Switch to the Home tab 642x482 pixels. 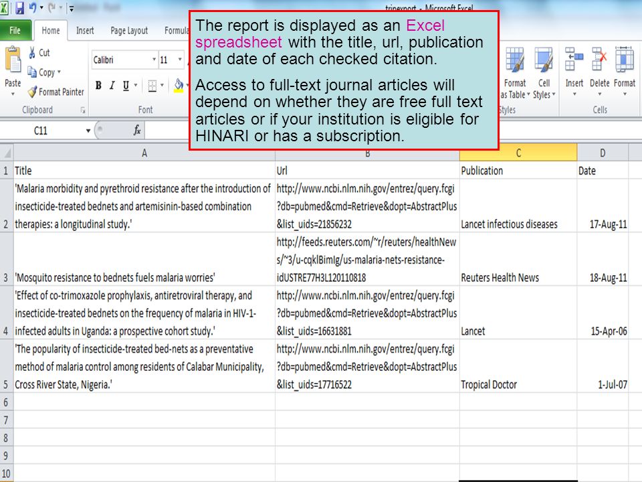coord(51,30)
